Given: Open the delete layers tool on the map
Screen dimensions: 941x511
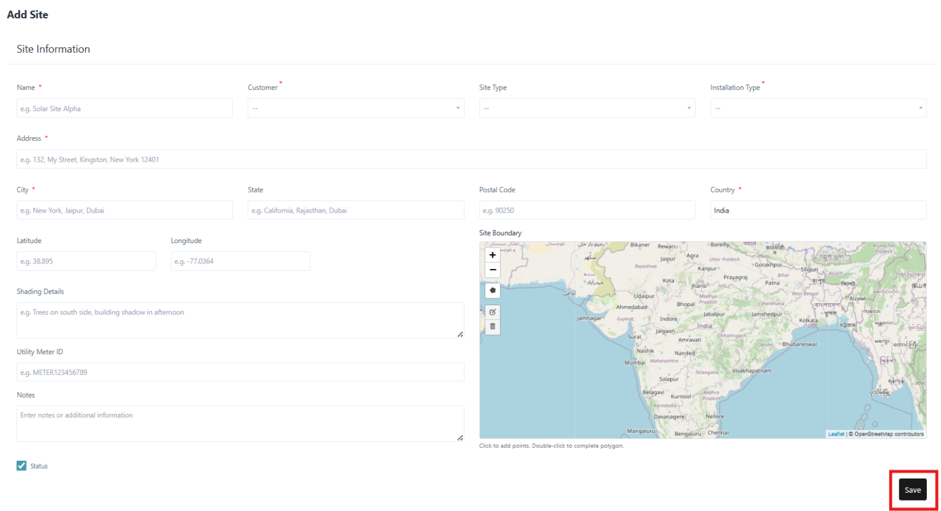Looking at the screenshot, I should pos(493,327).
